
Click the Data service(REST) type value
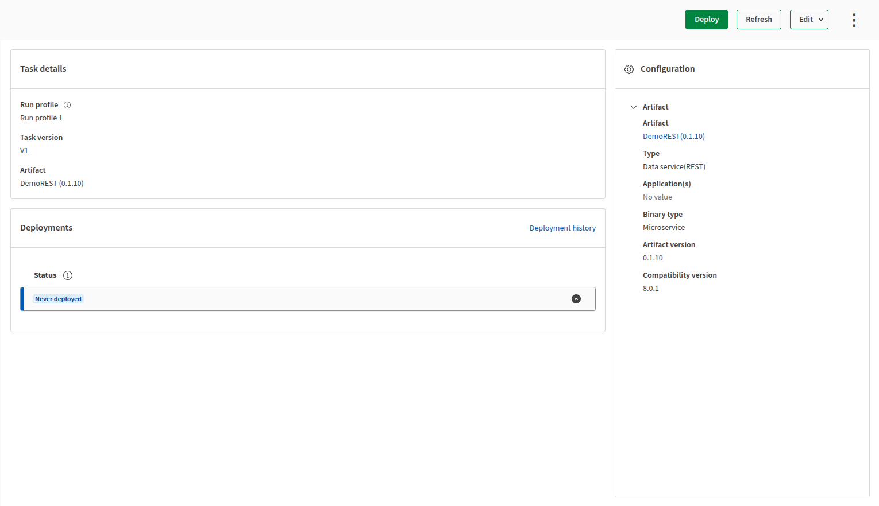[x=674, y=167]
